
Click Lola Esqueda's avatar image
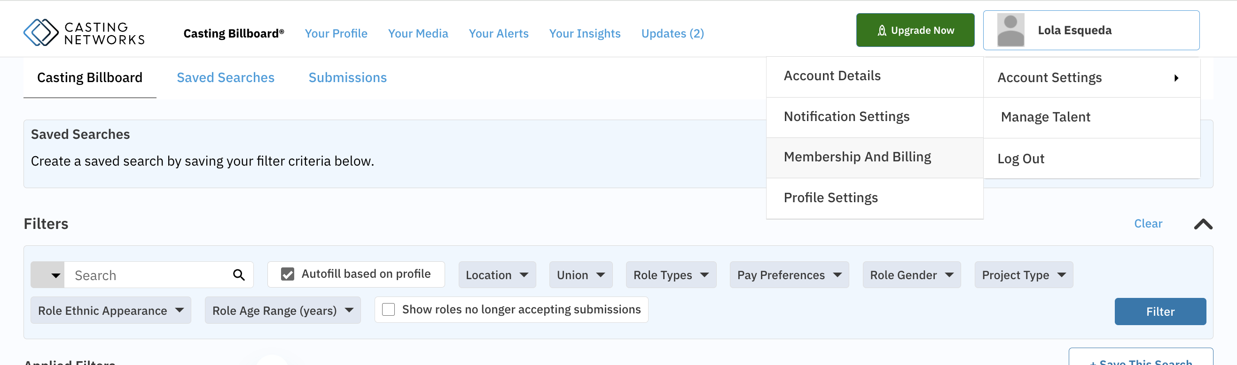point(1010,30)
